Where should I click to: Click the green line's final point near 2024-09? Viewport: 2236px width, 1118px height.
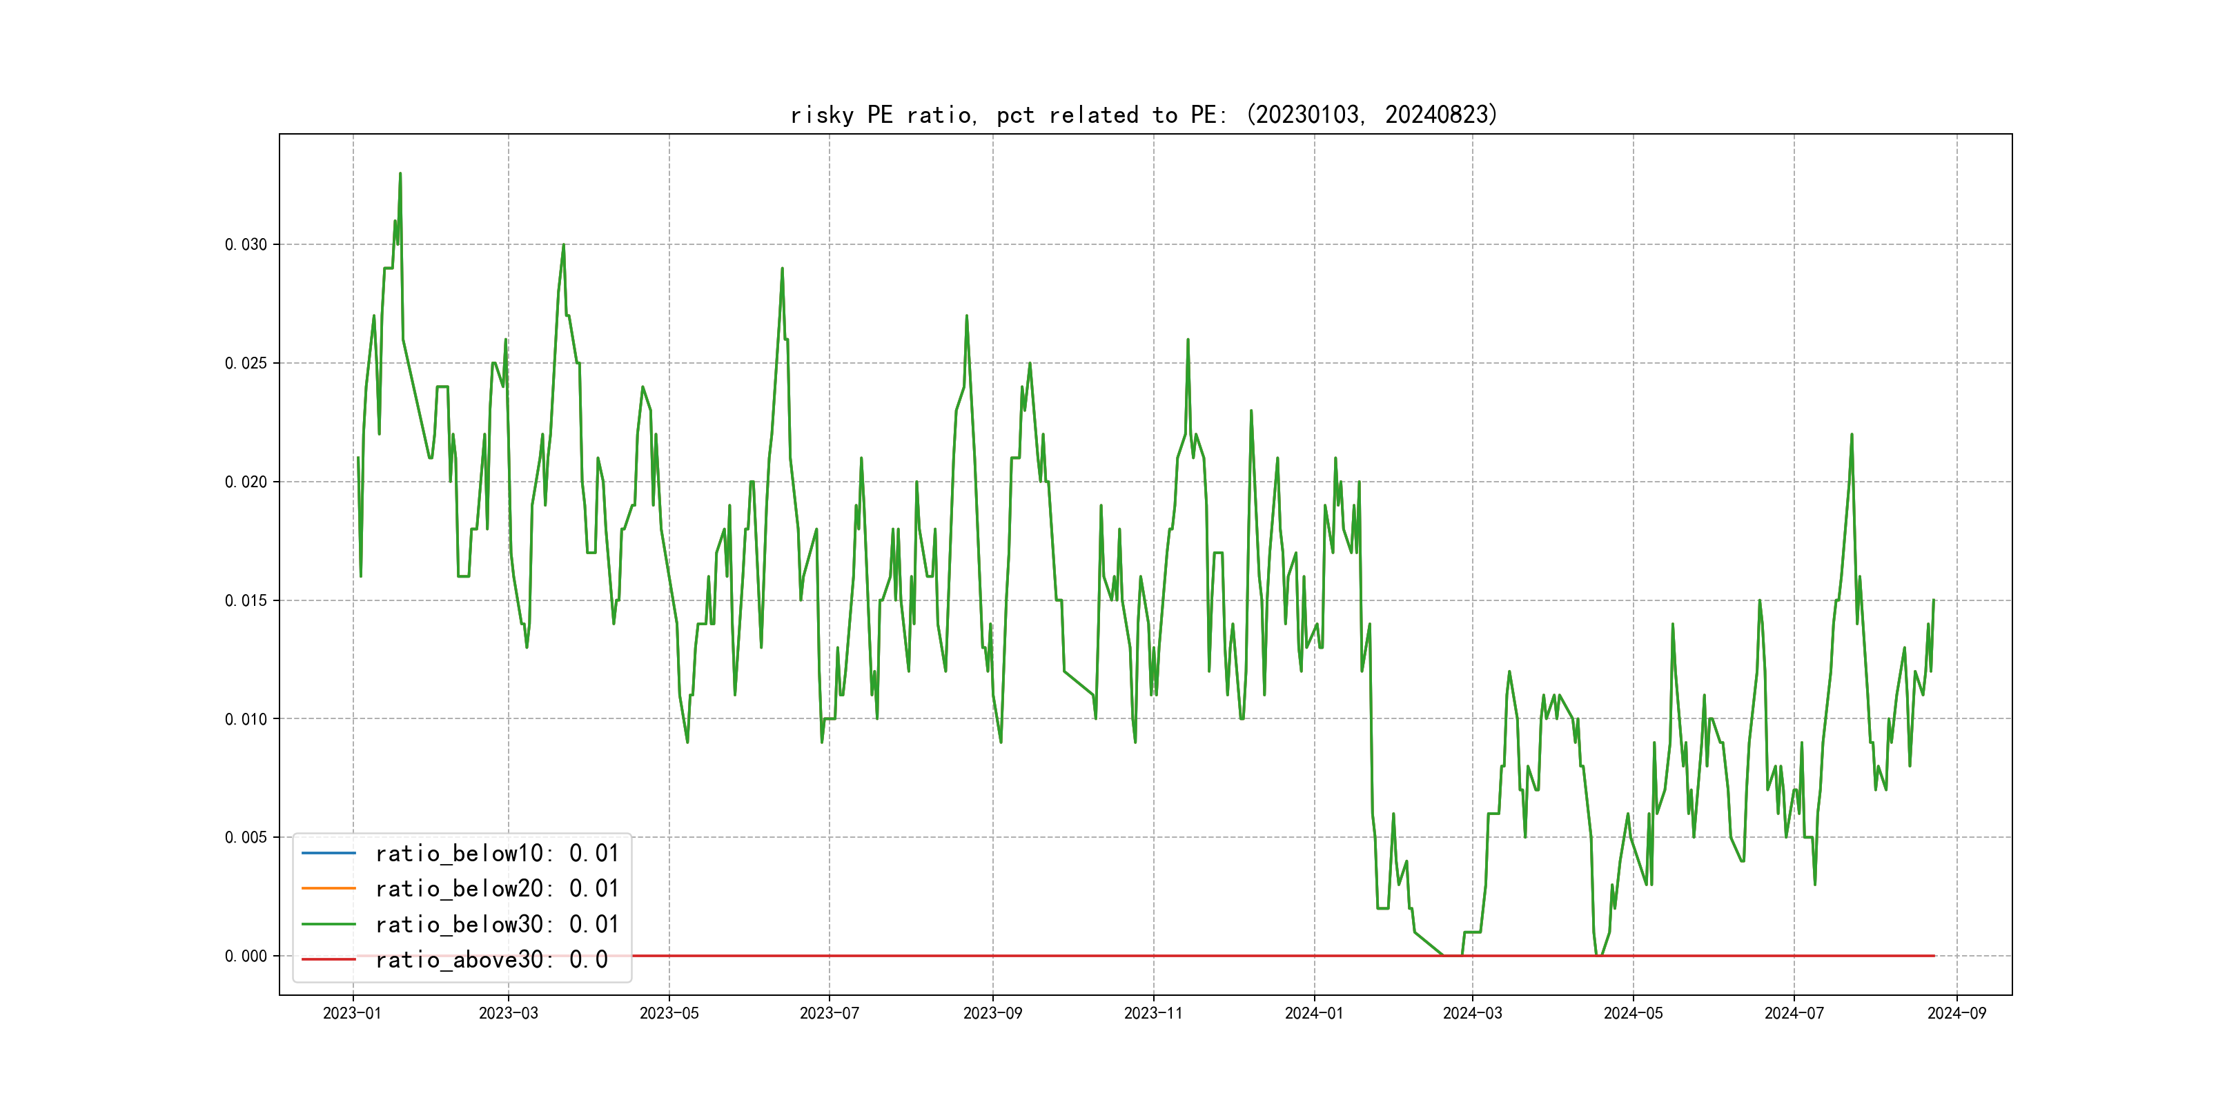pos(1933,600)
